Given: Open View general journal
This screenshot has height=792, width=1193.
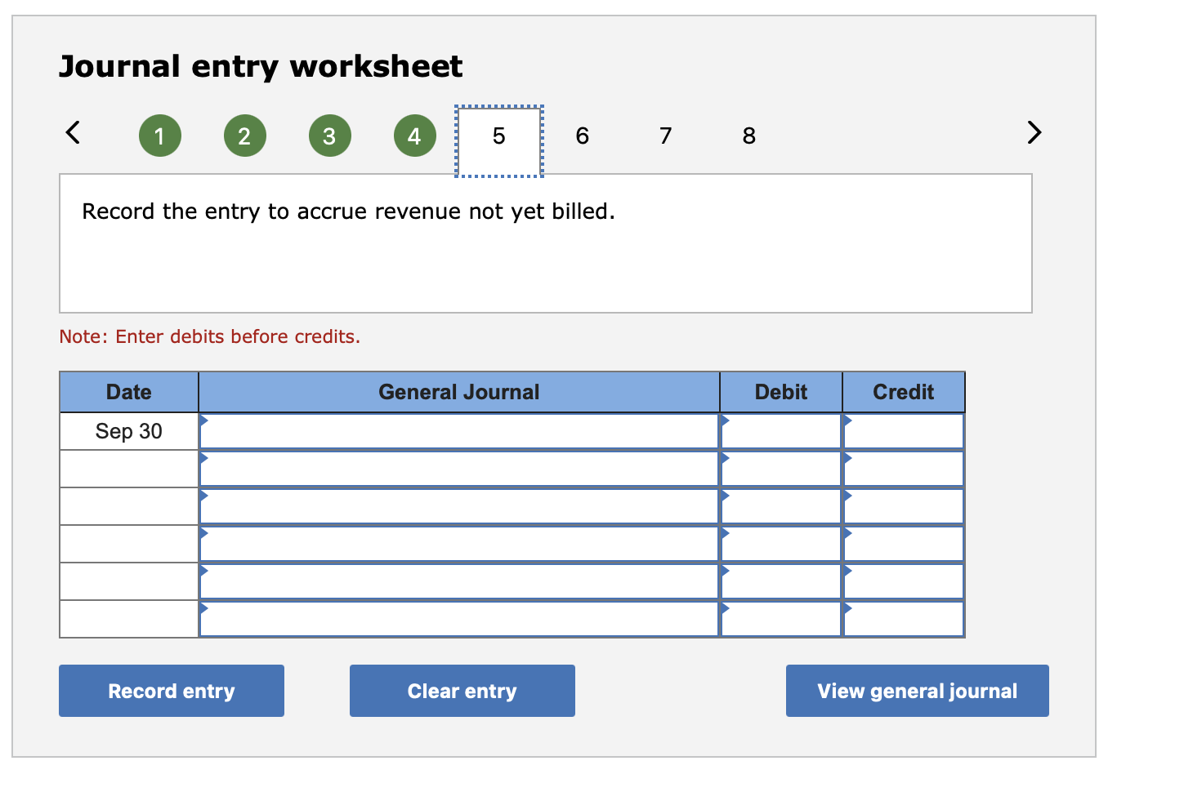Looking at the screenshot, I should [916, 690].
